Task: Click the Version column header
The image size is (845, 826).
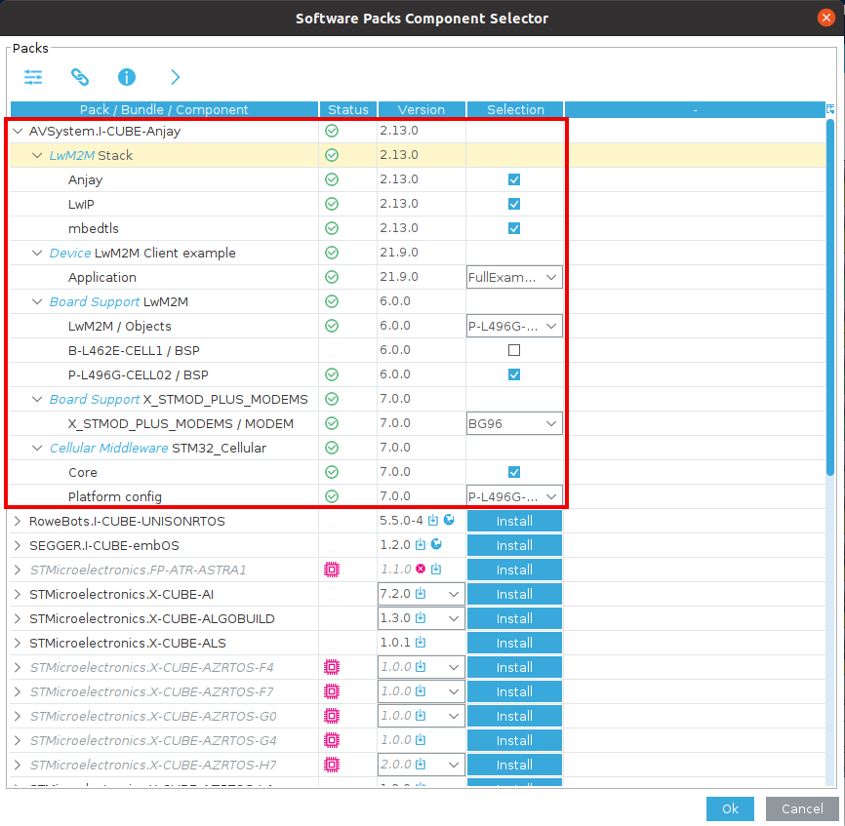Action: [422, 109]
